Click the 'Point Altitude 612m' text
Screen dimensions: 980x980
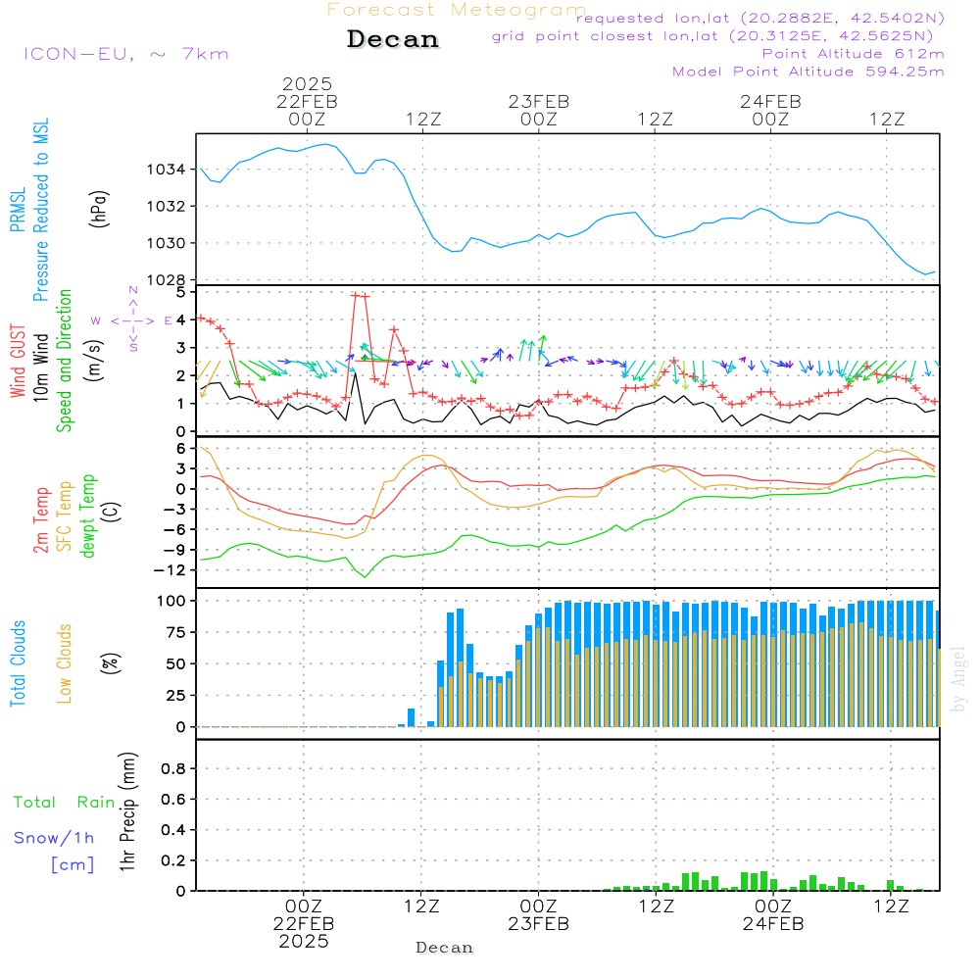pos(854,54)
